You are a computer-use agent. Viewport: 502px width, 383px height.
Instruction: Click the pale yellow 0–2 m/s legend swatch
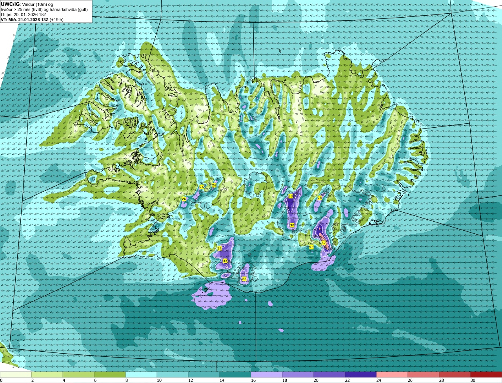pyautogui.click(x=16, y=375)
